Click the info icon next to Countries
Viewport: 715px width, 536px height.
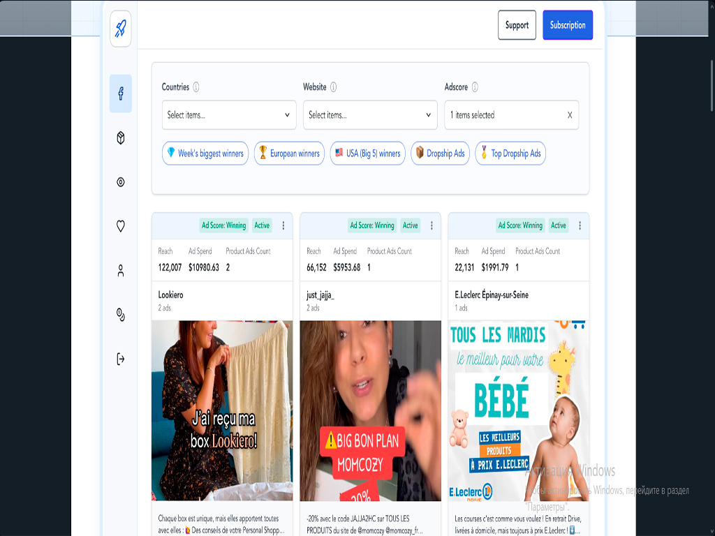pyautogui.click(x=196, y=87)
